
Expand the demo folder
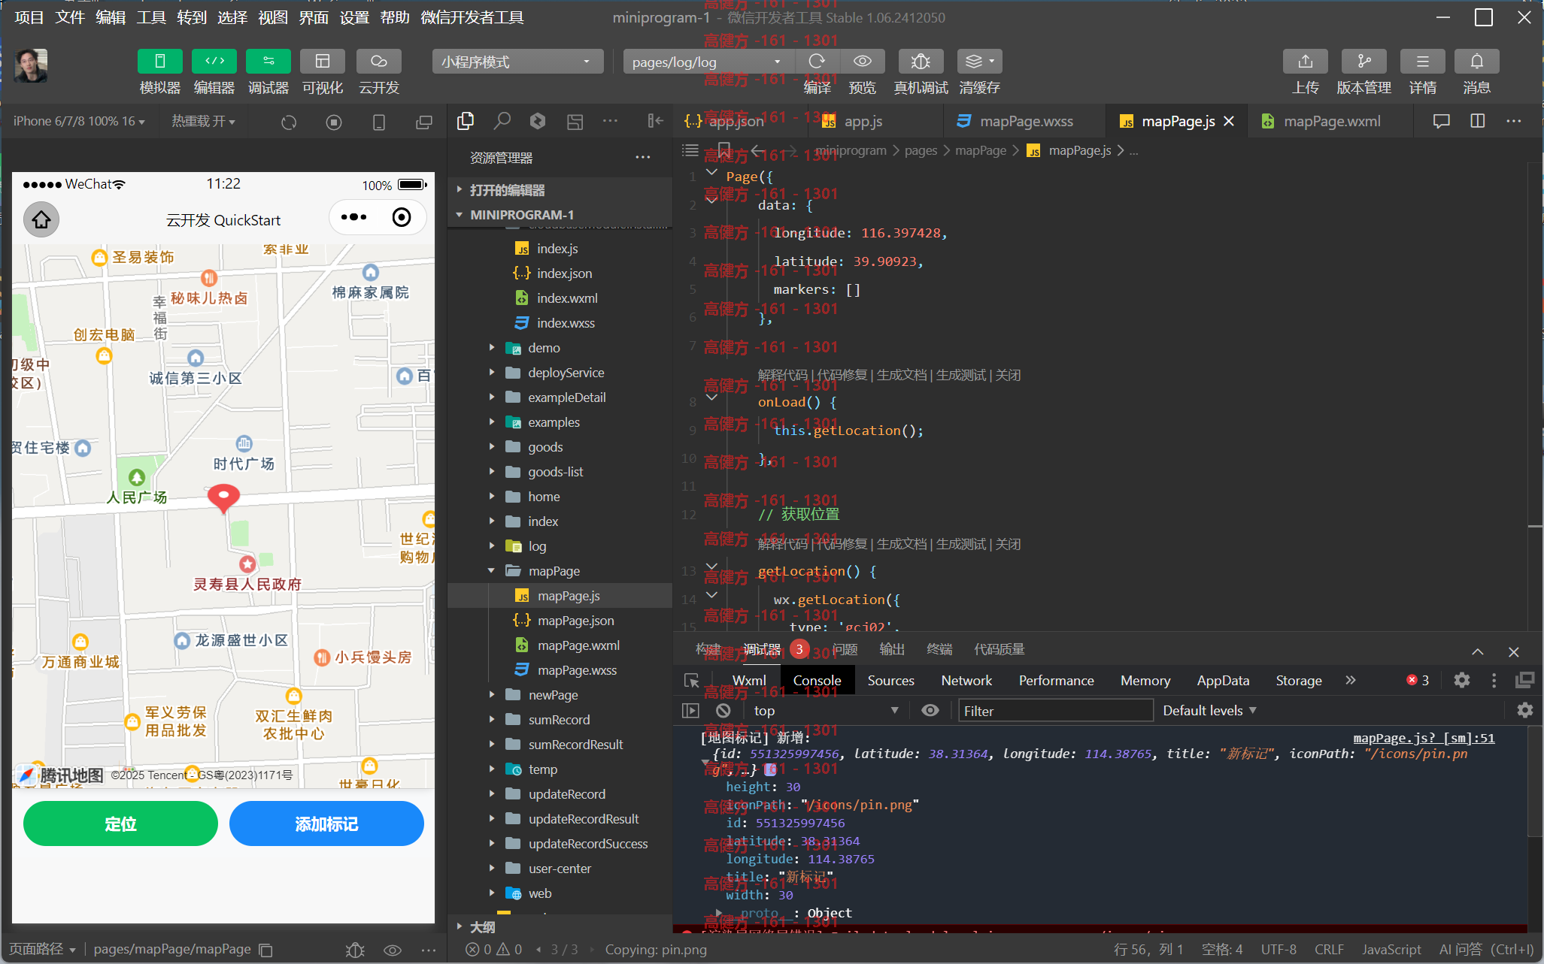click(543, 348)
